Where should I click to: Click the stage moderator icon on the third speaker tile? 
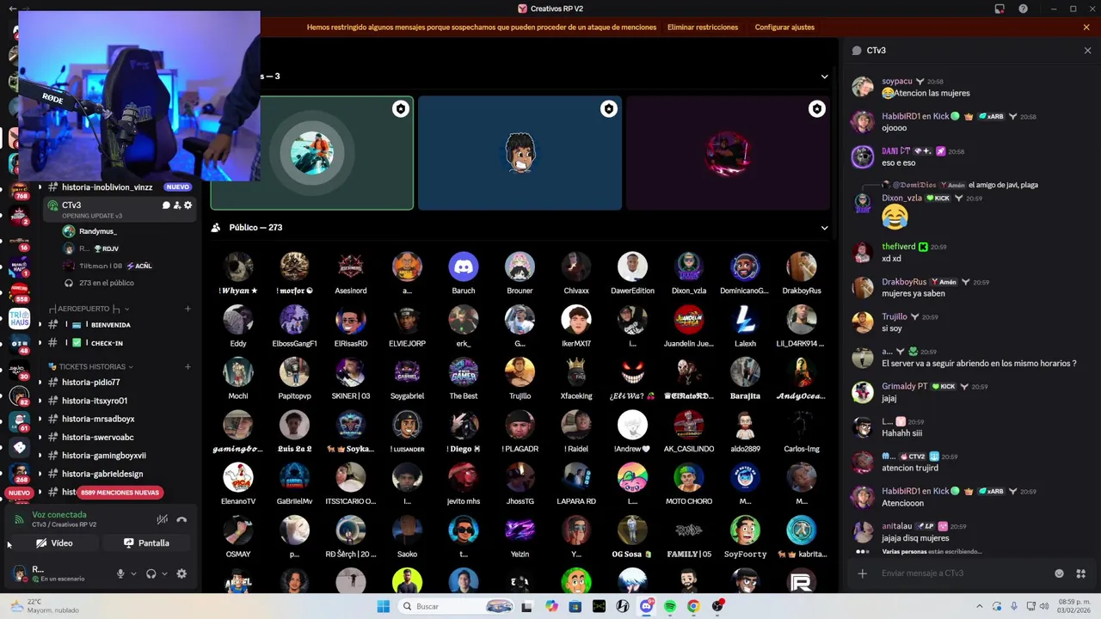(x=816, y=109)
